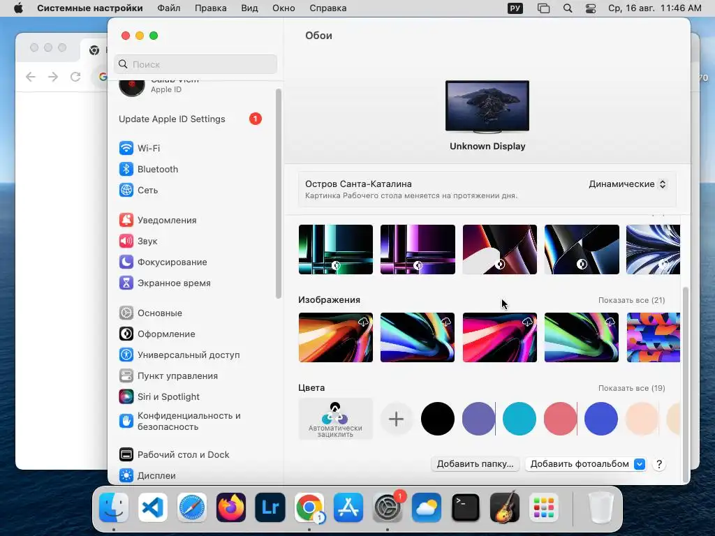This screenshot has width=715, height=536.
Task: Launch Safari from the Dock
Action: coord(191,507)
